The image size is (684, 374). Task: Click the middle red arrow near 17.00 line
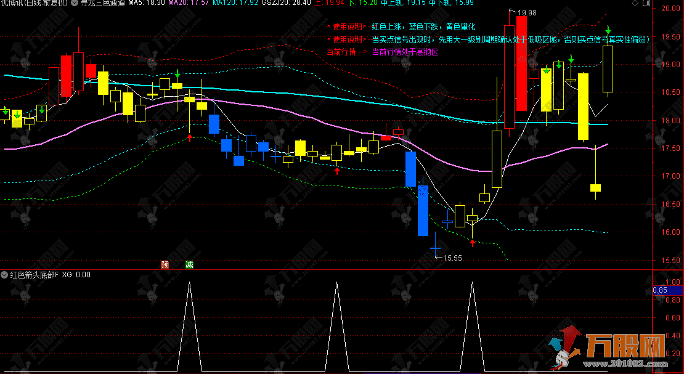pyautogui.click(x=337, y=171)
